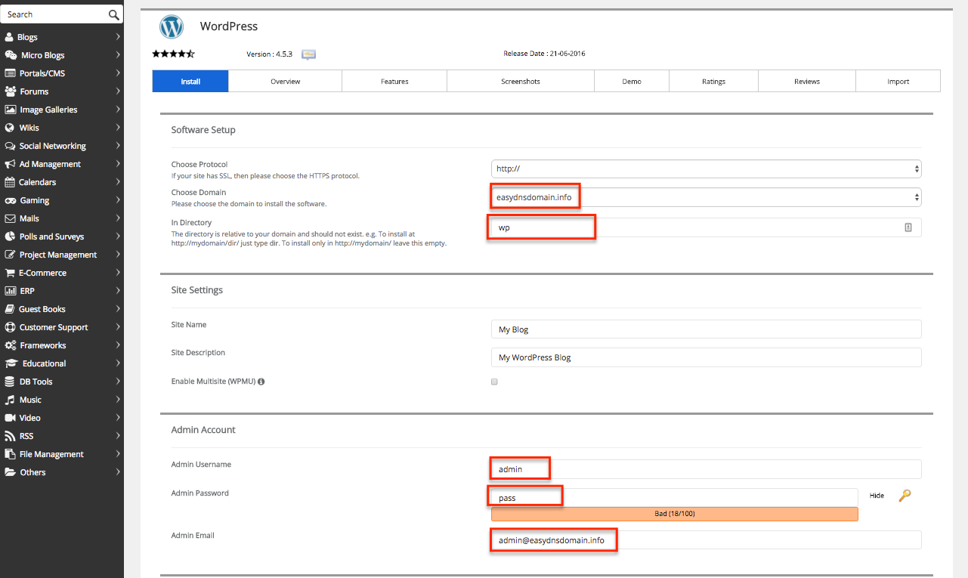
Task: Click the ERP bar chart icon
Action: (11, 291)
